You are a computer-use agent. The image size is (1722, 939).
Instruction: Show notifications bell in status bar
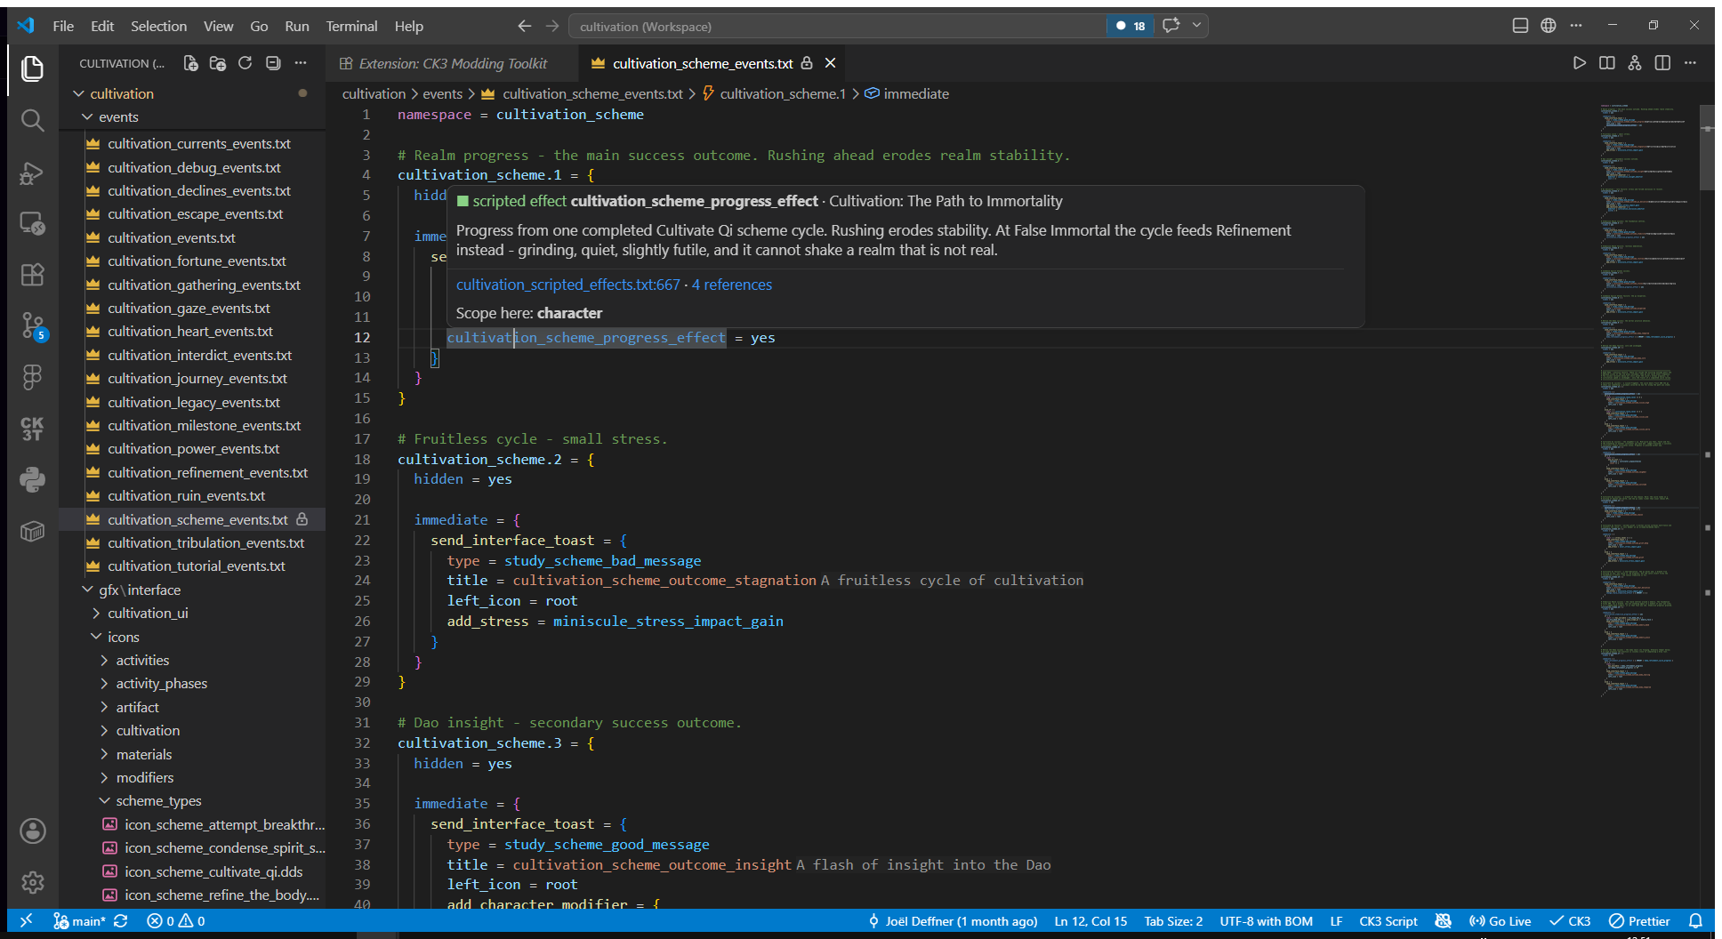pos(1696,921)
